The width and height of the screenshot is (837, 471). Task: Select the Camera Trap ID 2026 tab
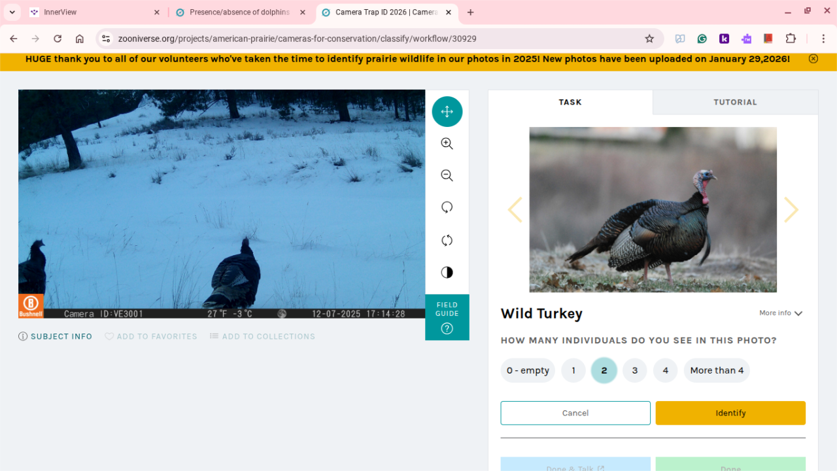(x=386, y=12)
